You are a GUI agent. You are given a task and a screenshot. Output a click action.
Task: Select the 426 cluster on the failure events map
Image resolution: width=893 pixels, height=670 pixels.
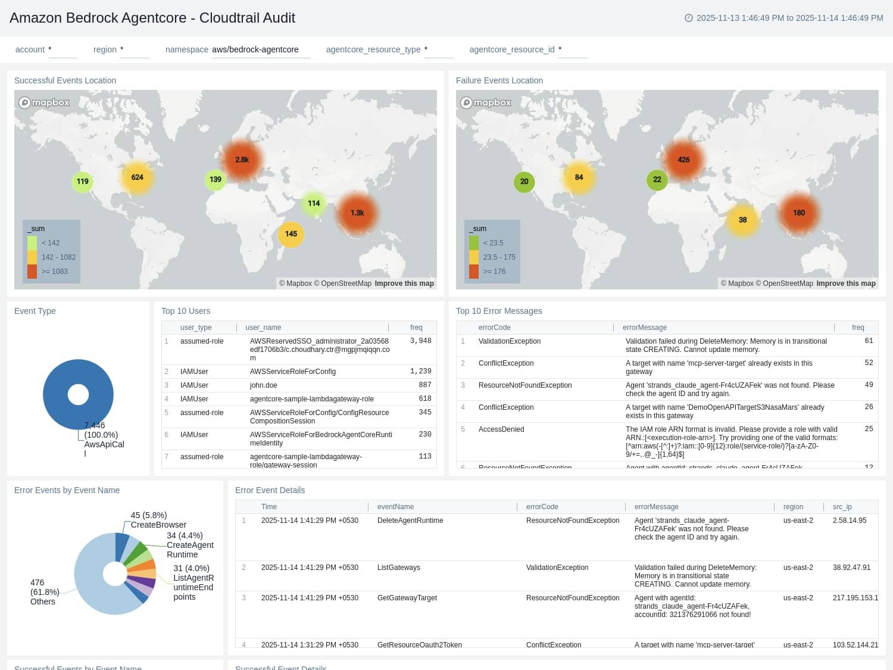click(683, 159)
